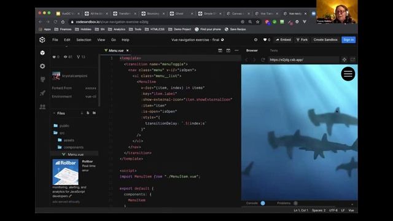The width and height of the screenshot is (393, 221).
Task: Create a new folder in Files panel
Action: (94, 113)
